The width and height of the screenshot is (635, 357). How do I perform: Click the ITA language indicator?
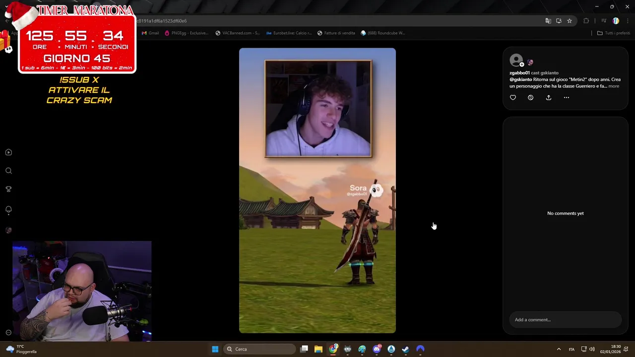571,349
